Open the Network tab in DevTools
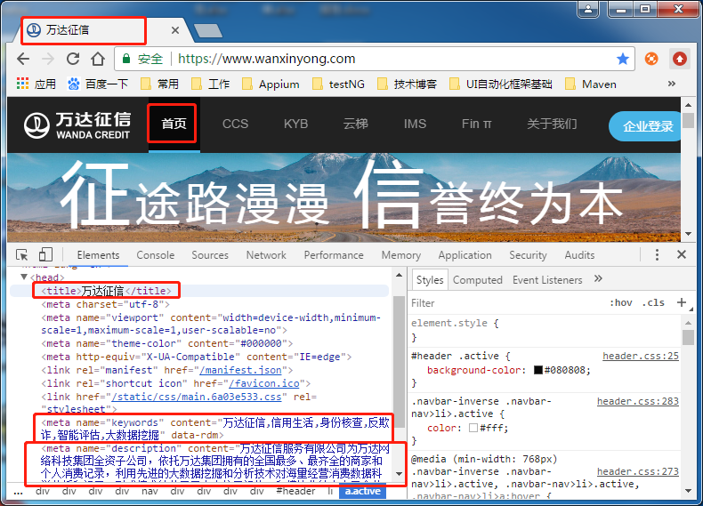This screenshot has width=703, height=506. (266, 255)
